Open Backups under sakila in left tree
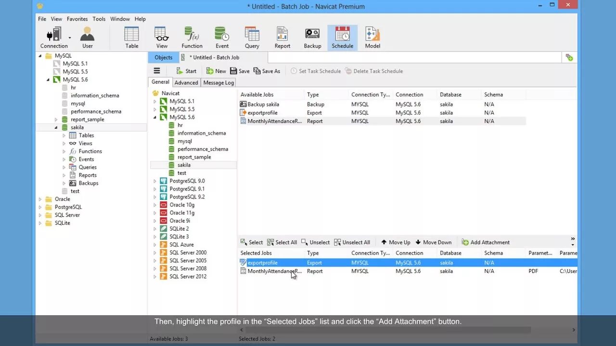The image size is (616, 346). point(89,183)
